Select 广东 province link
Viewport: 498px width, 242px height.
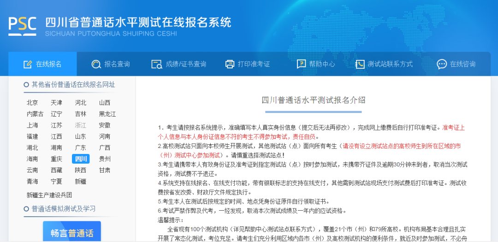(x=81, y=148)
